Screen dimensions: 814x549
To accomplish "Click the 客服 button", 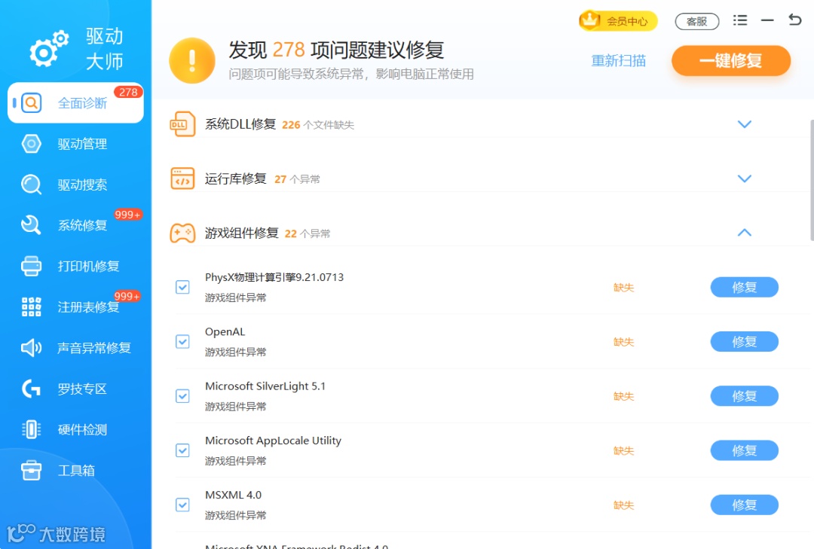I will coord(696,21).
